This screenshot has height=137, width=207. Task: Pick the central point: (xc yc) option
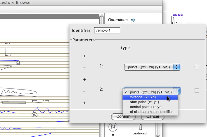click(x=150, y=107)
